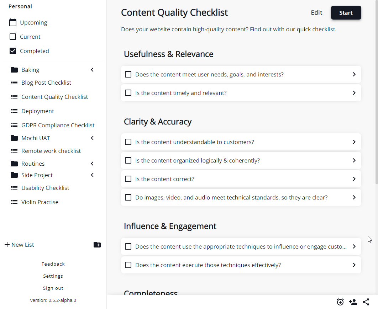Check 'Is the content correct?' checkbox
The height and width of the screenshot is (309, 378).
(128, 179)
